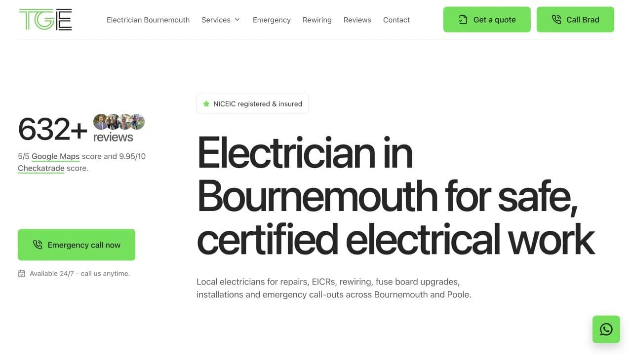Click the TGE logo in header
632x355 pixels.
click(45, 20)
